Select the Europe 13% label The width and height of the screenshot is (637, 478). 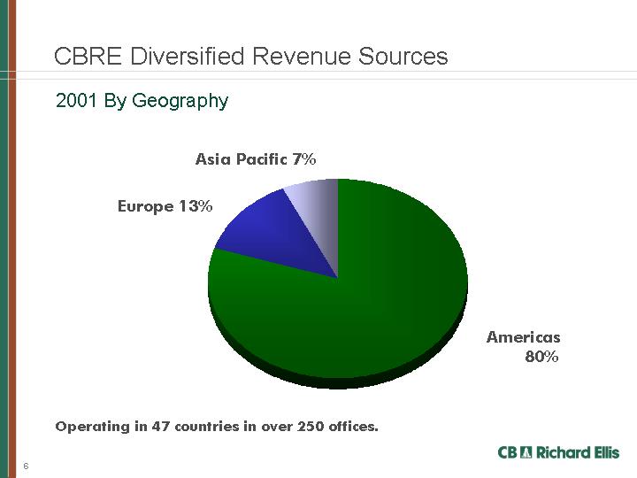(165, 206)
